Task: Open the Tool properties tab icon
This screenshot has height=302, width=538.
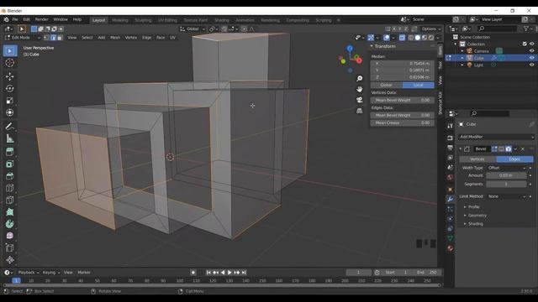Action: pyautogui.click(x=451, y=126)
